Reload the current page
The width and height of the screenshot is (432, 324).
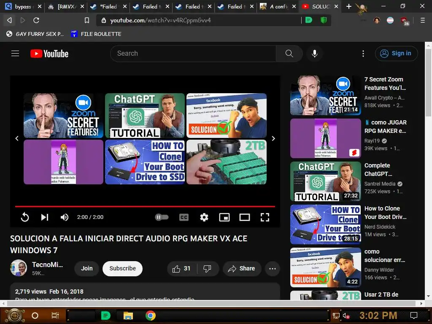coord(36,20)
